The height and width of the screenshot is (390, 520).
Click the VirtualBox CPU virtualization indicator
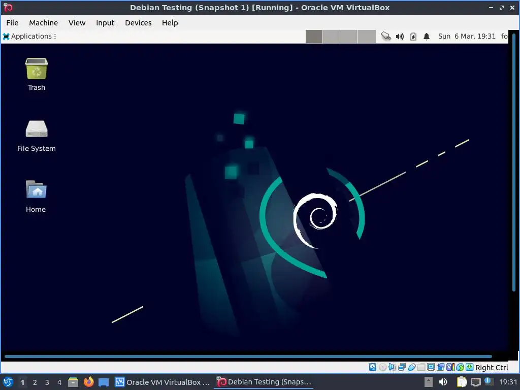pyautogui.click(x=450, y=367)
